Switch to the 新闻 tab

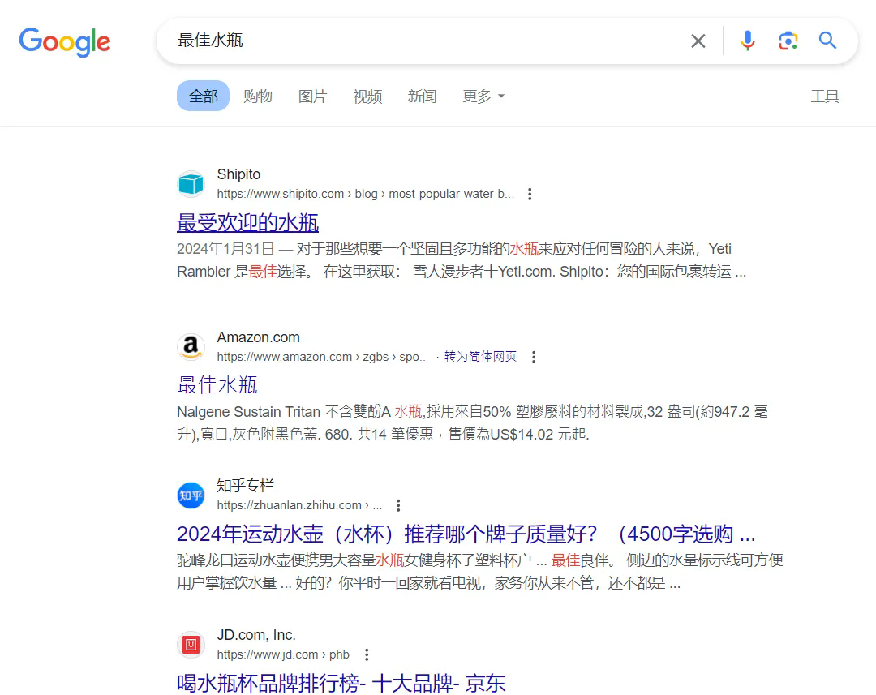pyautogui.click(x=422, y=96)
